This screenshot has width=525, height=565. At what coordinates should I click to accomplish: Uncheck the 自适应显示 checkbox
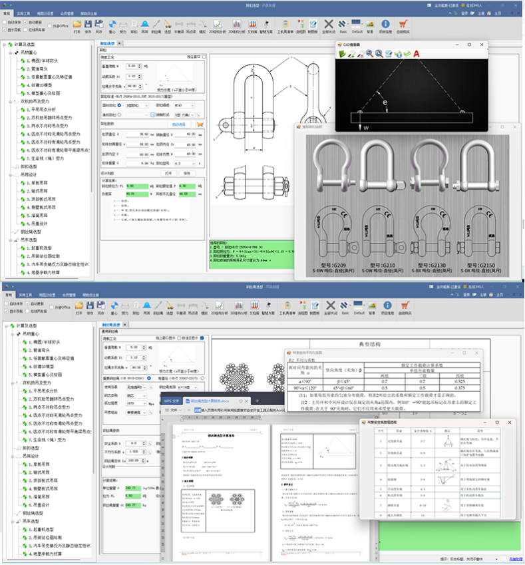point(202,338)
